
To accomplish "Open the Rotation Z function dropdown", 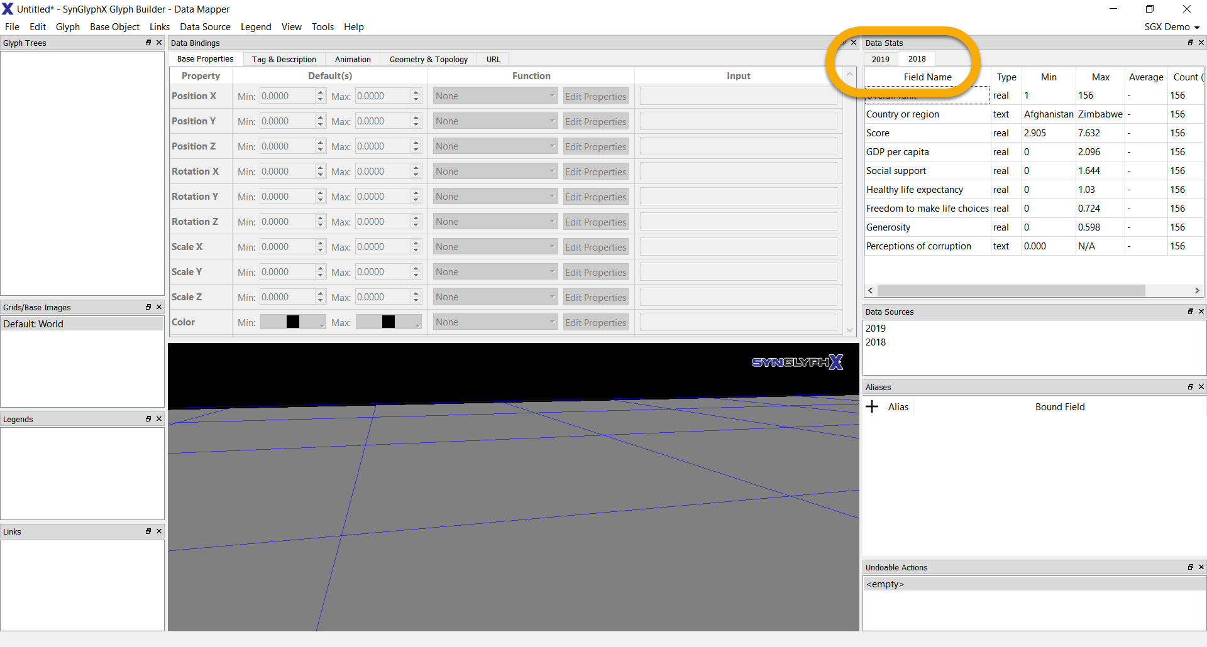I will click(495, 222).
